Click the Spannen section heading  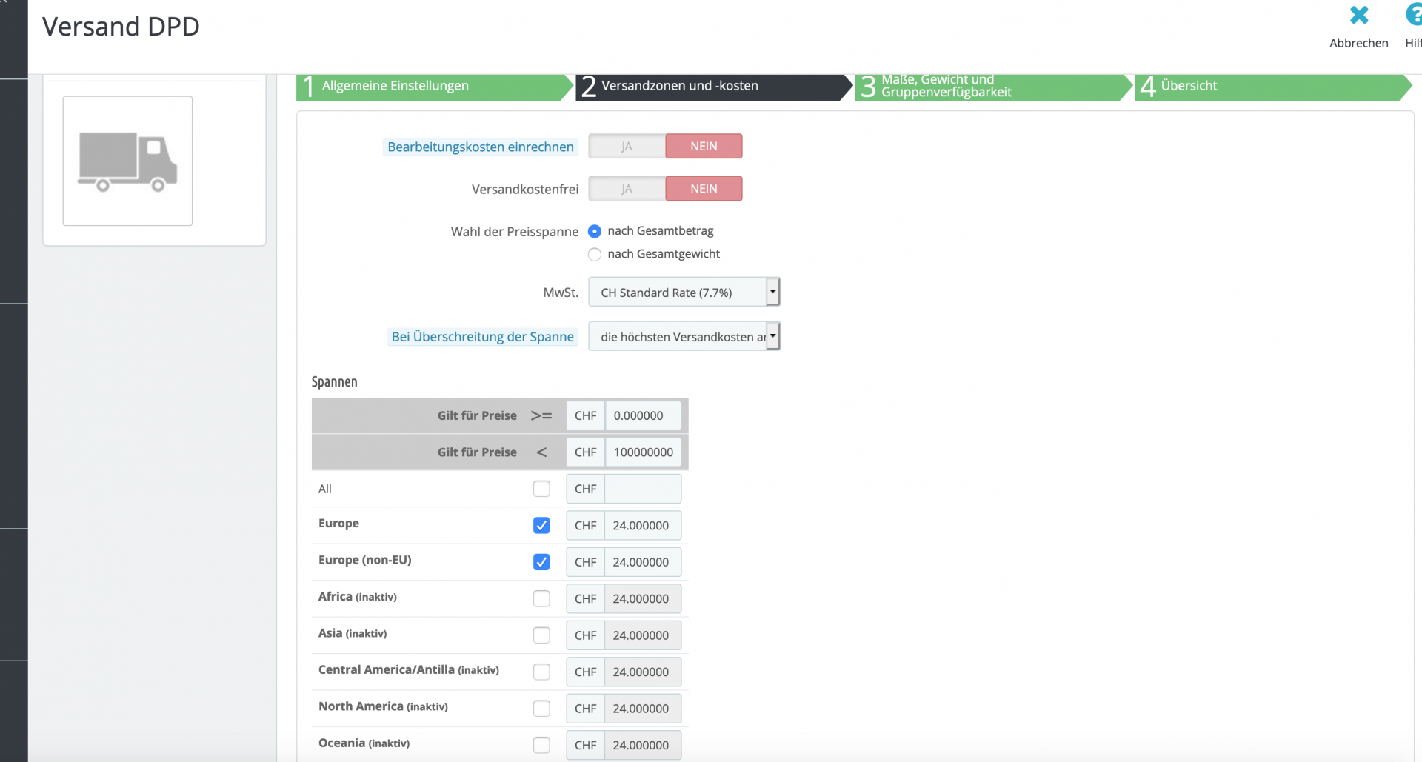click(x=335, y=382)
